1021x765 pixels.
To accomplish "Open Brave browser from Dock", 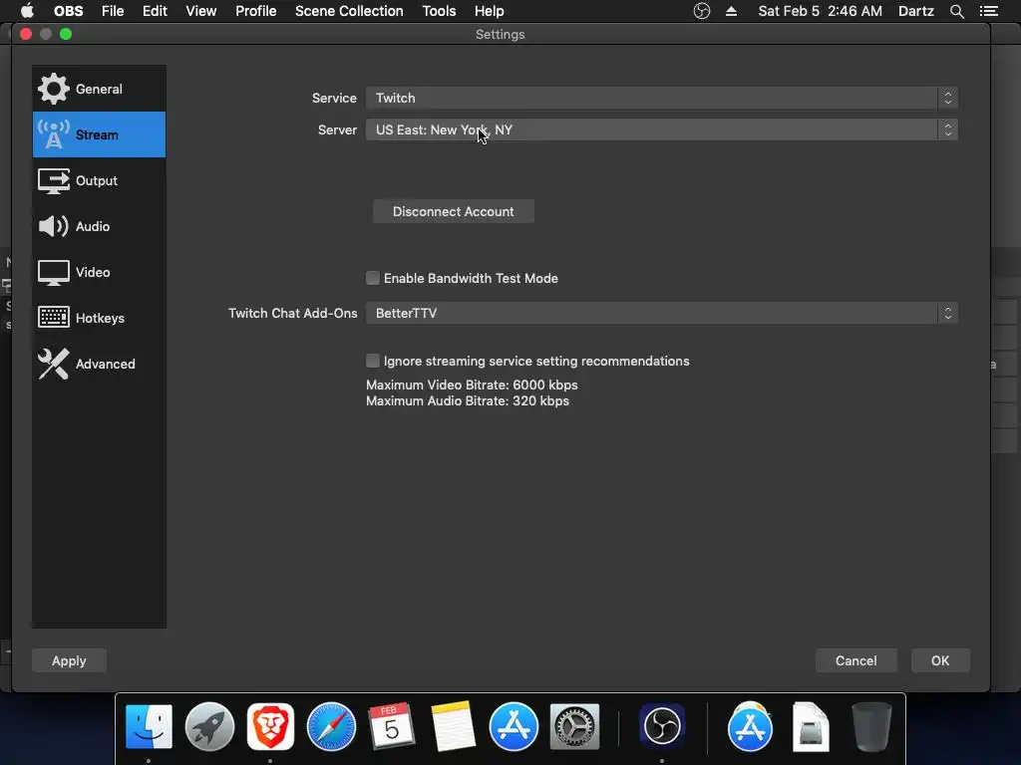I will (x=270, y=726).
